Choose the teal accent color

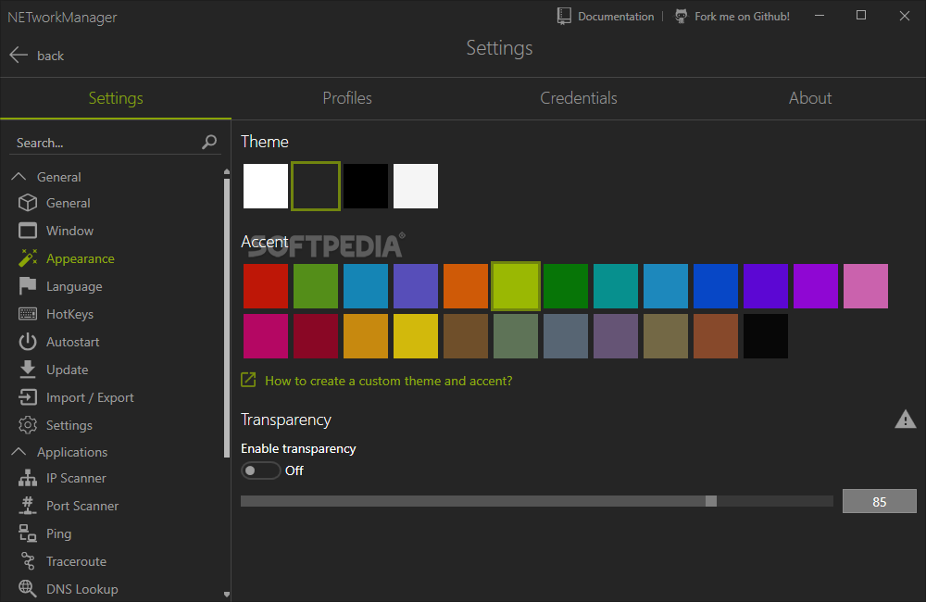point(616,286)
